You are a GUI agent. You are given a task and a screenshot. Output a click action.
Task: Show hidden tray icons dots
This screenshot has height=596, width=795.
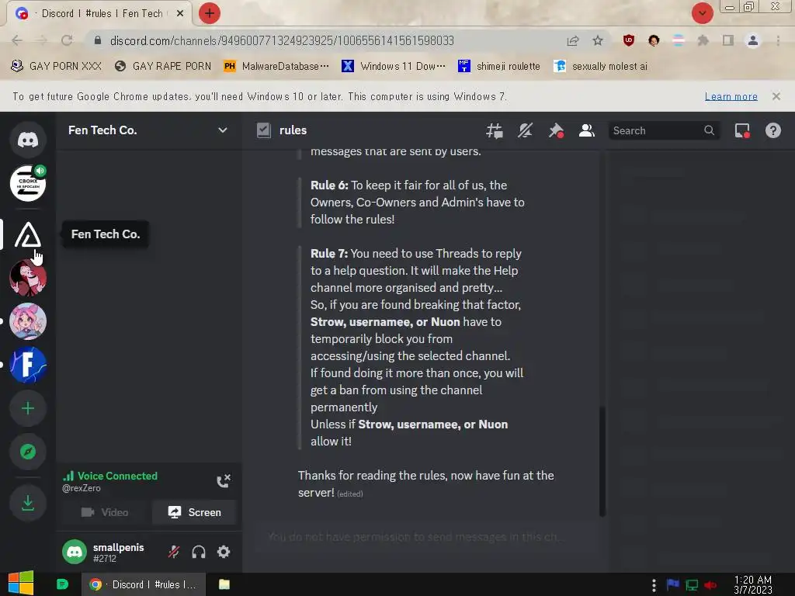click(x=654, y=585)
